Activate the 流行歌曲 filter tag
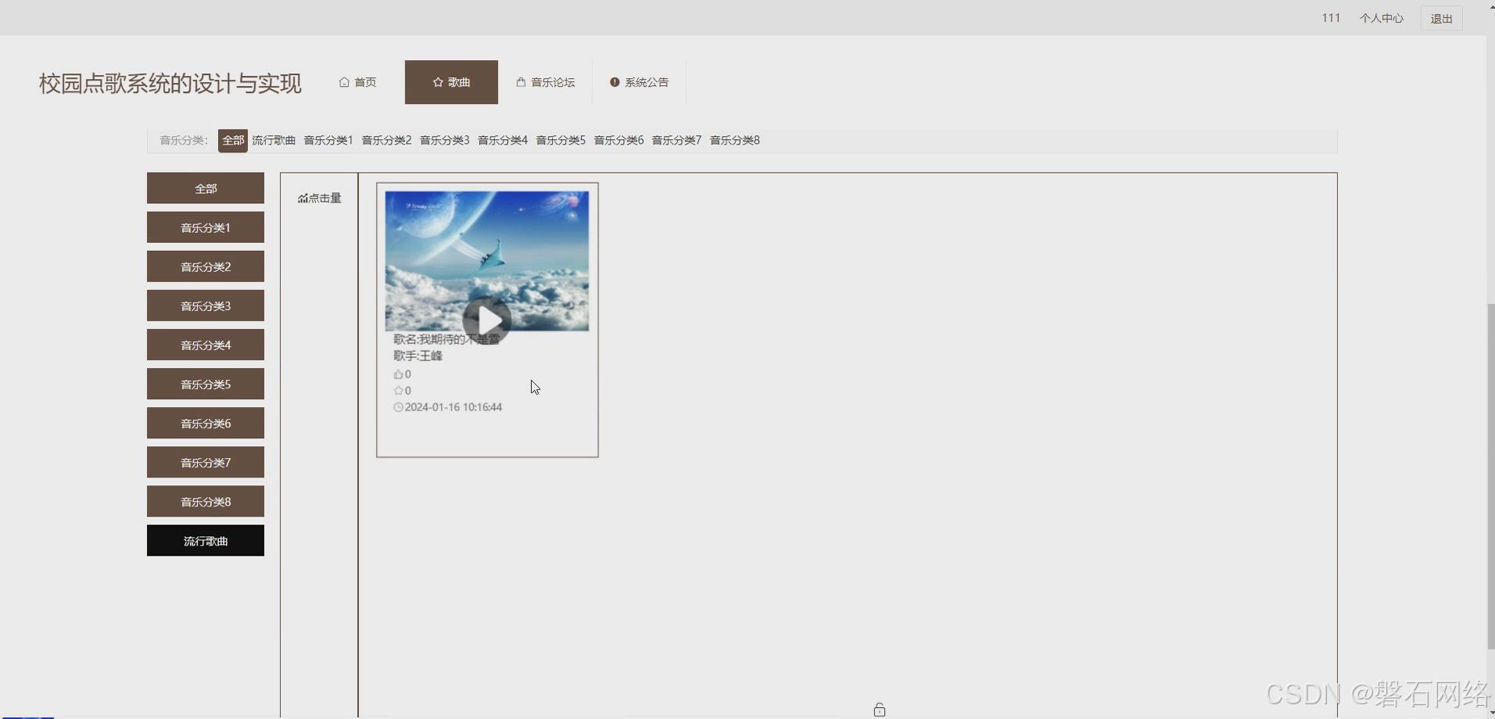1495x719 pixels. [x=274, y=140]
